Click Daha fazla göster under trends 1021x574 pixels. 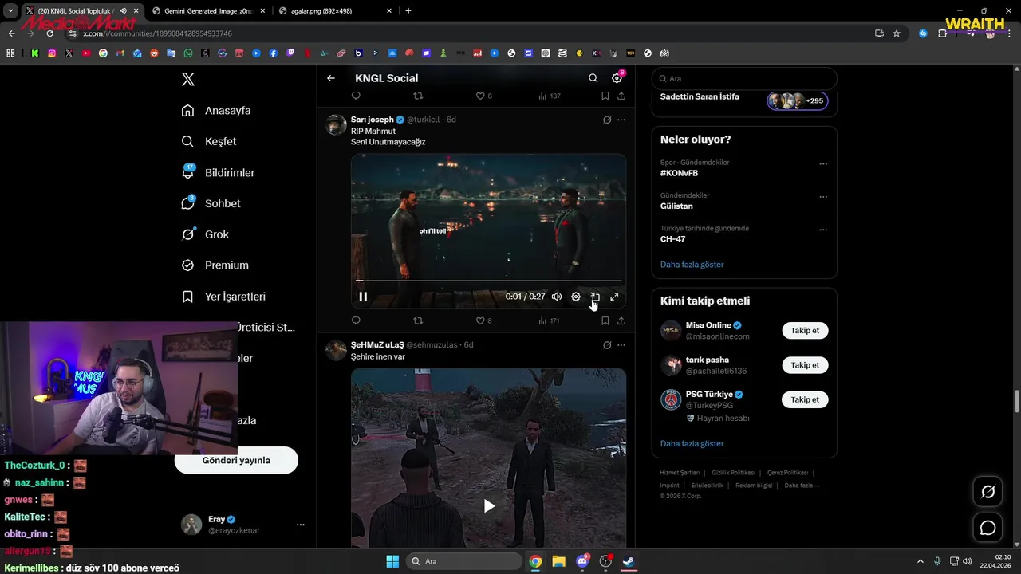click(x=692, y=265)
